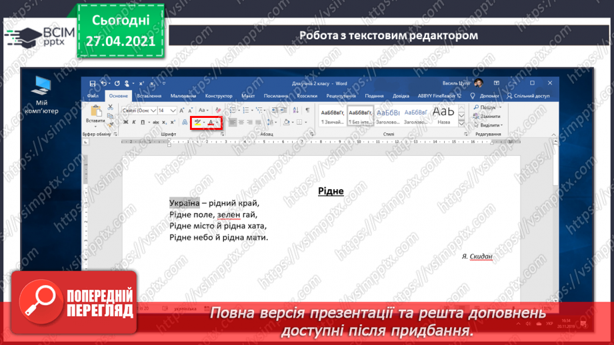Clear all formatting eraser icon

(x=218, y=111)
